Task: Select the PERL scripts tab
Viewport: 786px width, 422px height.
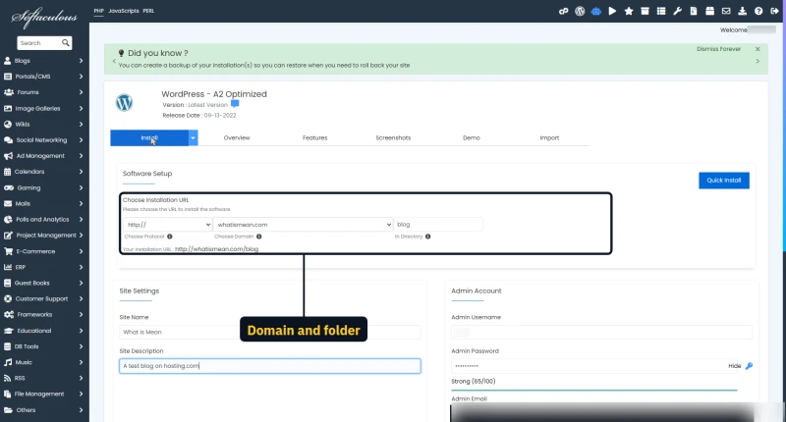Action: tap(148, 11)
